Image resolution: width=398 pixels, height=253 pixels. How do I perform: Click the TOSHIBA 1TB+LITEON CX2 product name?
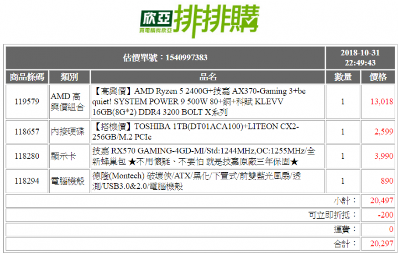click(196, 132)
